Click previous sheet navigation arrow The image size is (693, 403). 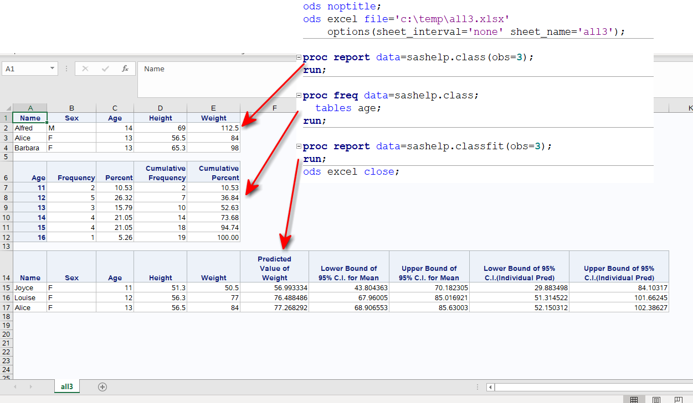coord(15,387)
